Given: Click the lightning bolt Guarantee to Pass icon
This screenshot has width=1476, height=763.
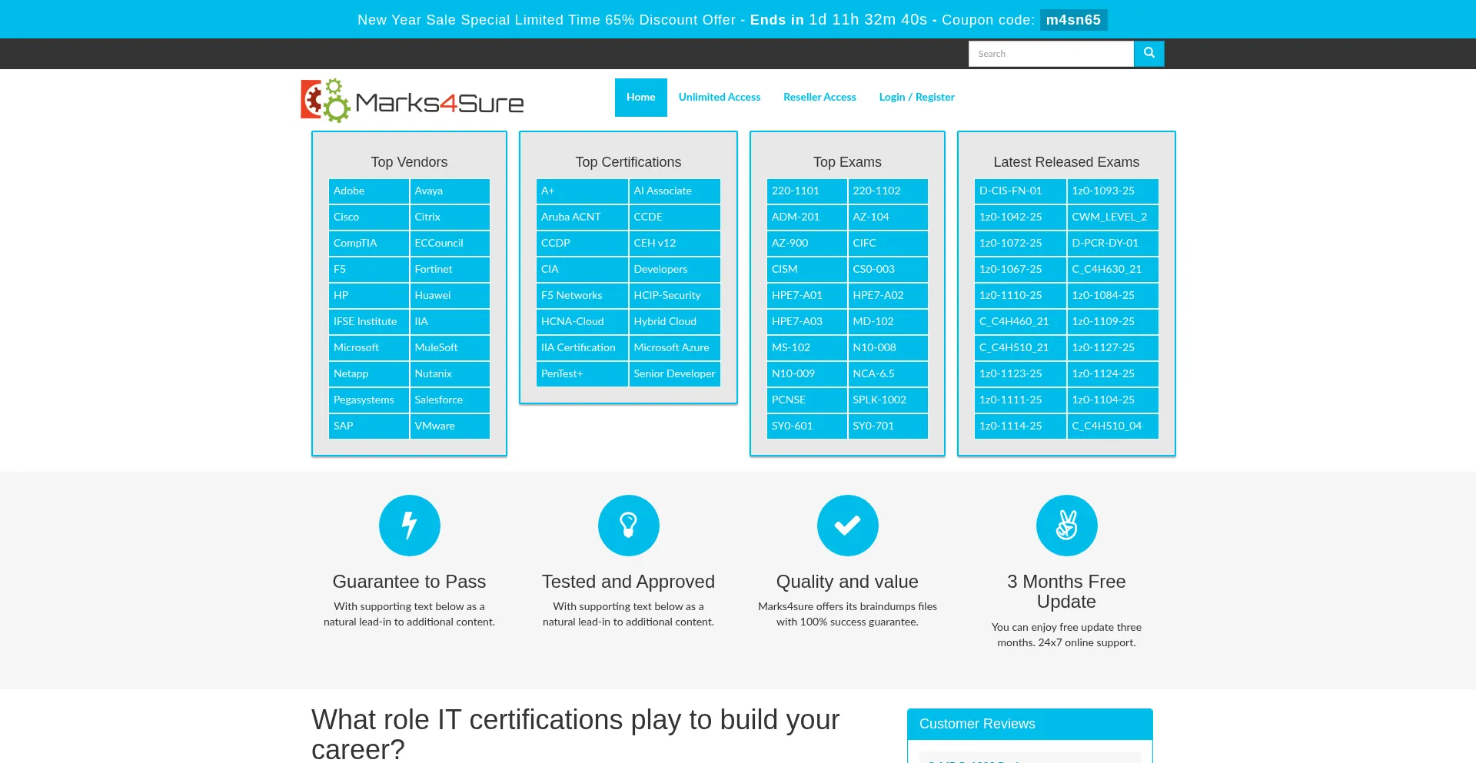Looking at the screenshot, I should [x=409, y=526].
